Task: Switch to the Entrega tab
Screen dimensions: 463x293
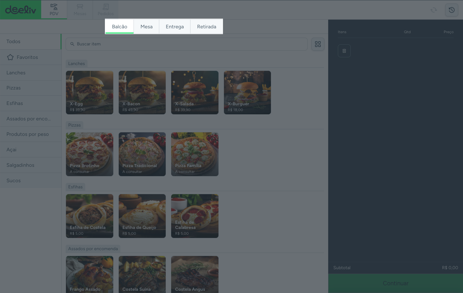Action: pos(175,27)
